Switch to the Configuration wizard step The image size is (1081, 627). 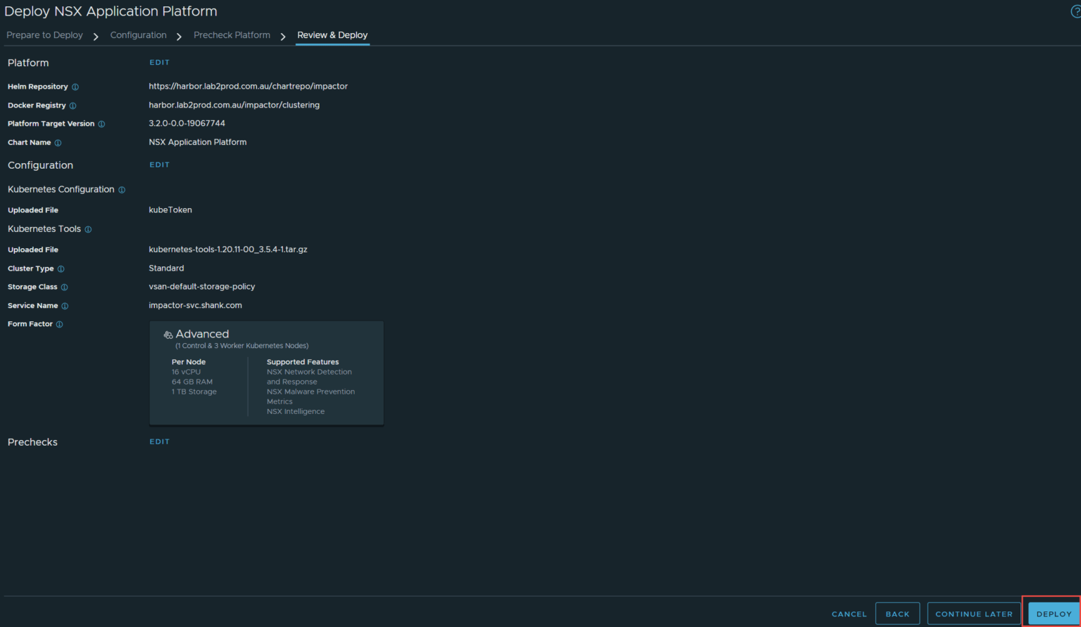pos(138,34)
